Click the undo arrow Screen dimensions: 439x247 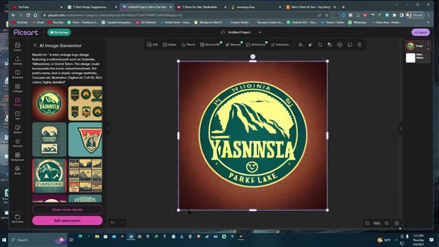[x=112, y=223]
